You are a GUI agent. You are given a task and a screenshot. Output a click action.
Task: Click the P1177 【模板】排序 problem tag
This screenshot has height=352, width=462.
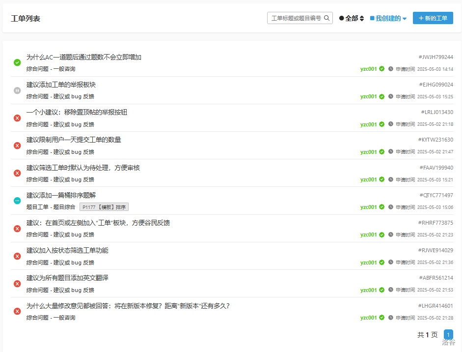(104, 207)
